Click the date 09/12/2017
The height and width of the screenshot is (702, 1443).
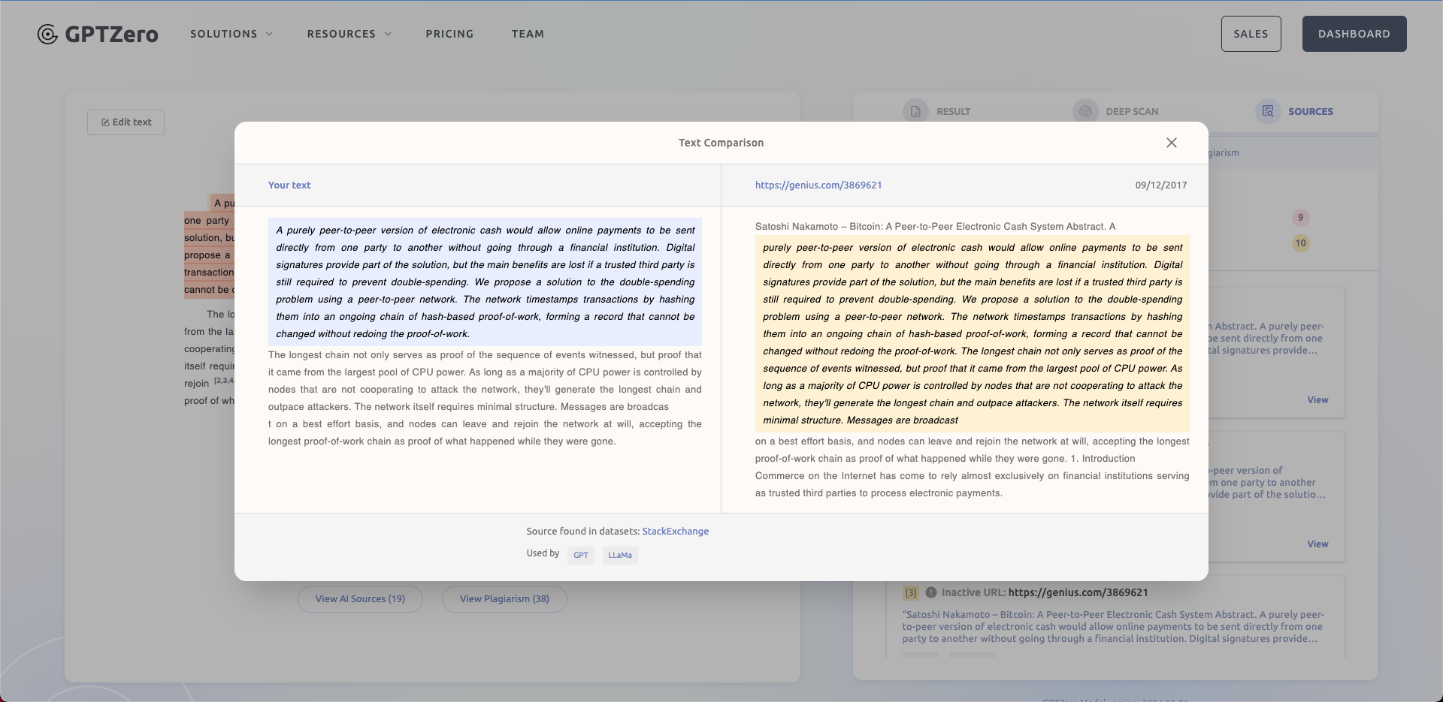point(1161,185)
